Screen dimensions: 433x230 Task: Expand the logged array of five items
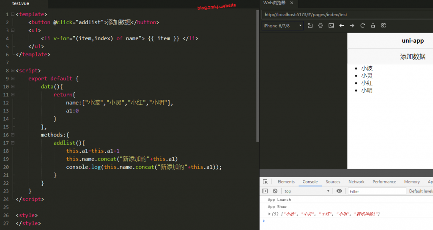(270, 214)
